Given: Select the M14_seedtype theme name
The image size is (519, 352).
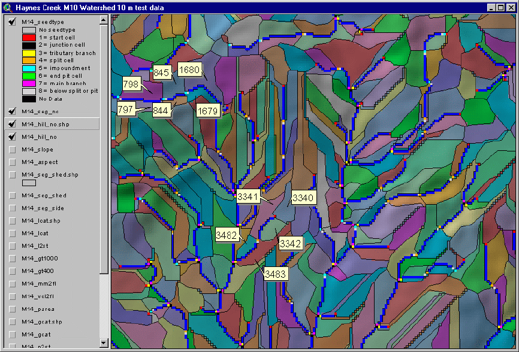Looking at the screenshot, I should tap(43, 22).
